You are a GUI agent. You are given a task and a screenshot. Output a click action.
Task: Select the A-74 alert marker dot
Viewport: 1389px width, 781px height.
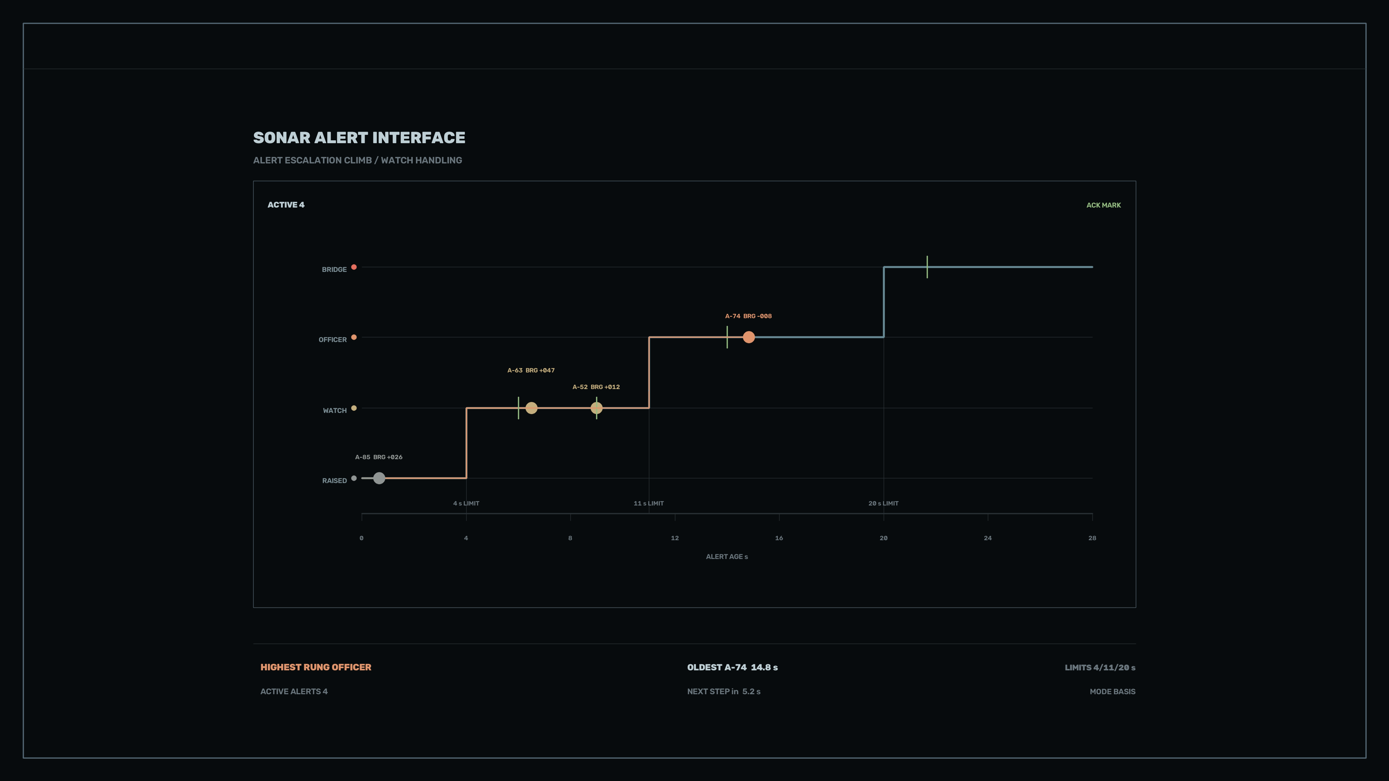748,337
